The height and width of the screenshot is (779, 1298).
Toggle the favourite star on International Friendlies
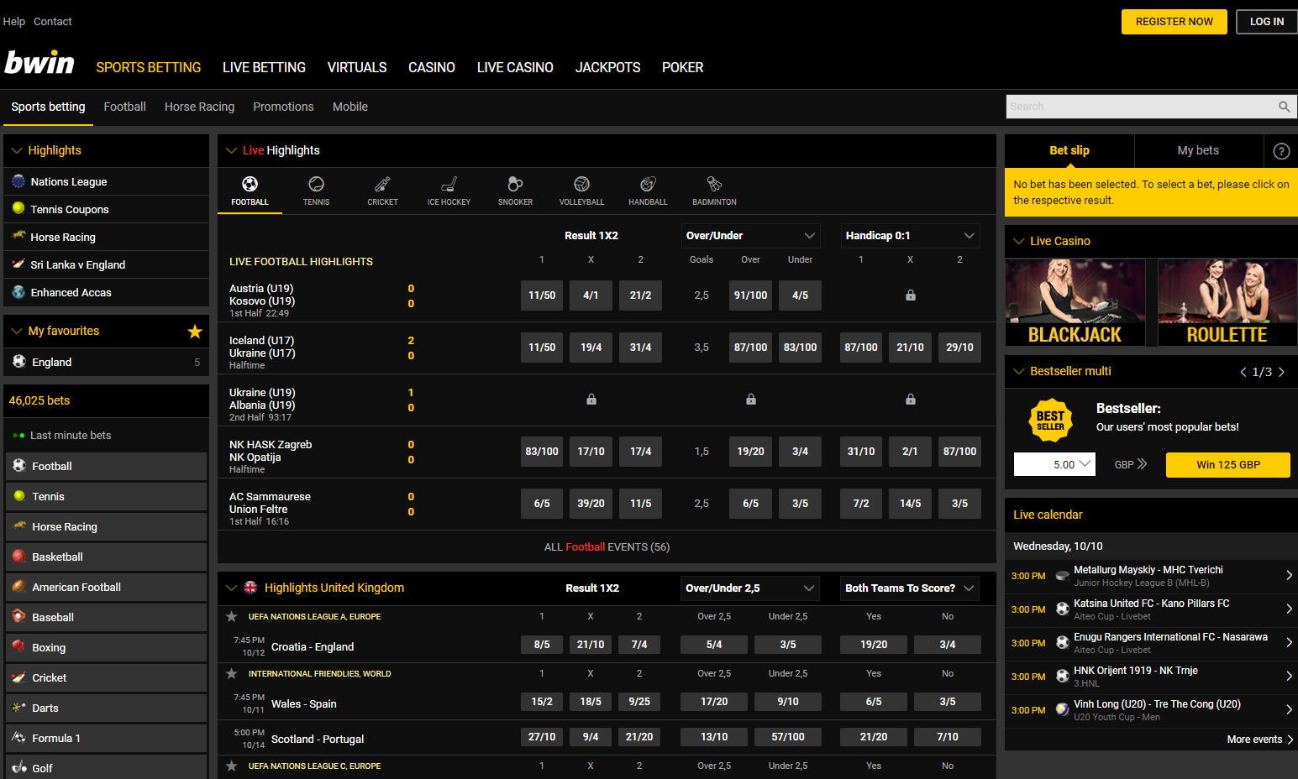[x=231, y=673]
